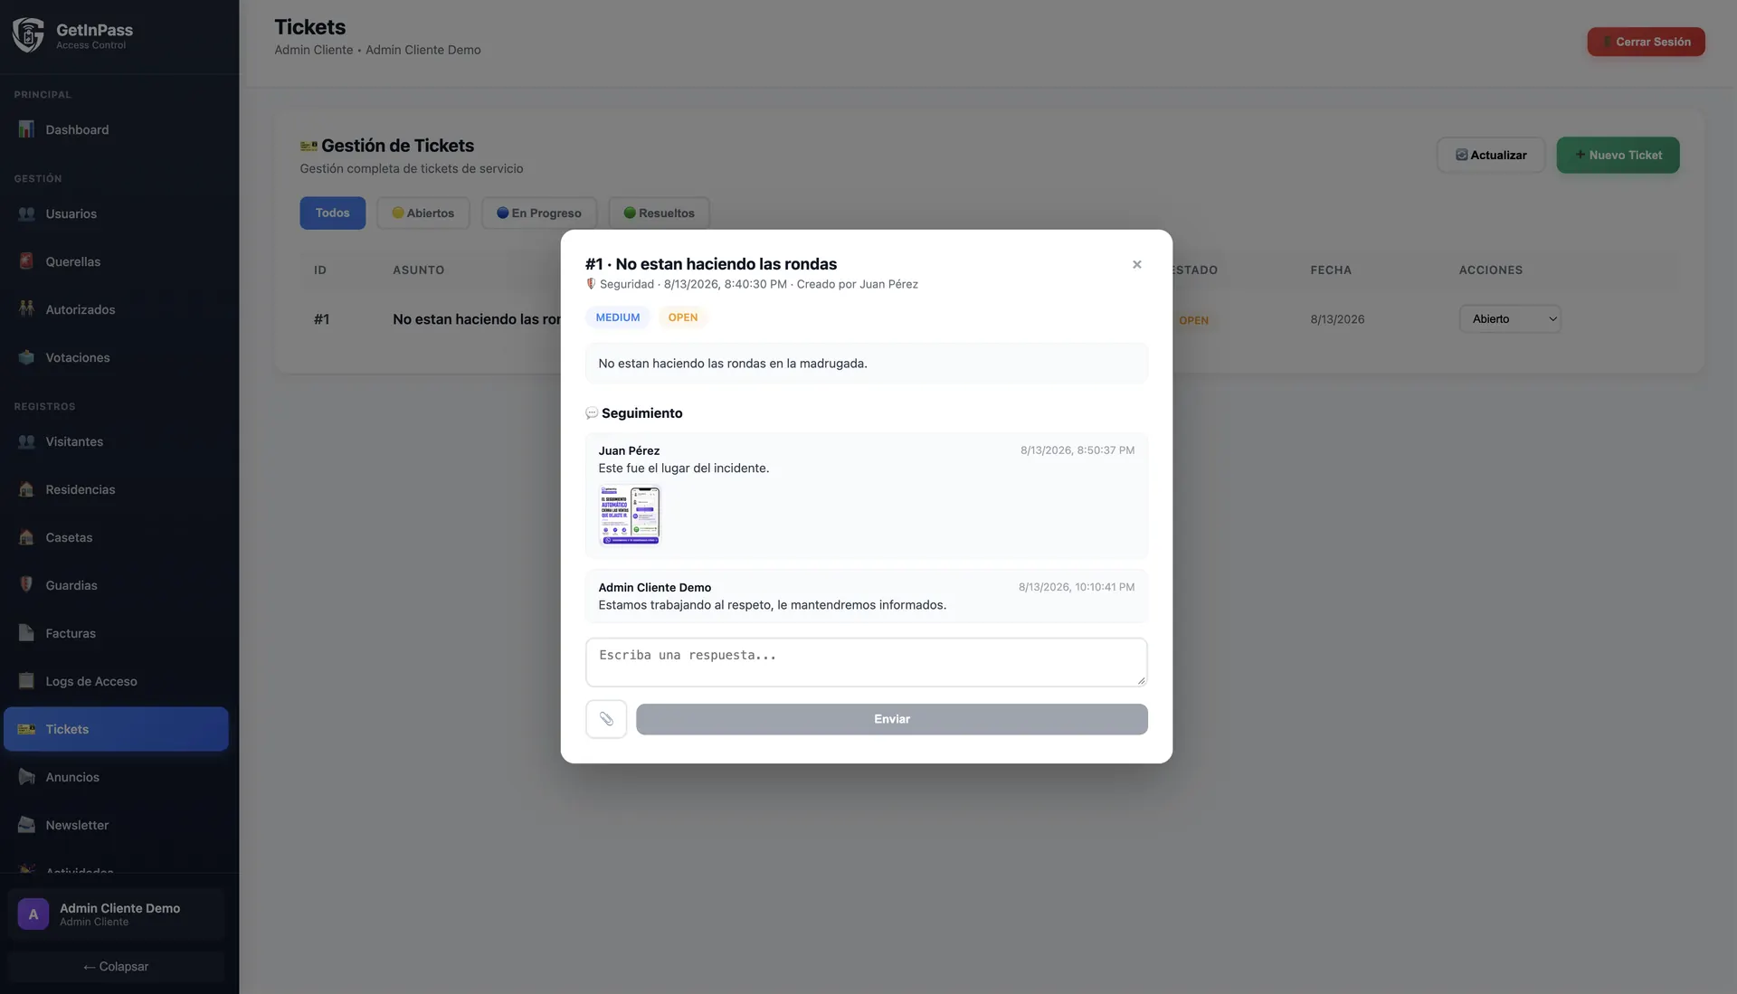Click the timestamp 8/13/2026, 10:10:41 PM
The image size is (1737, 994).
click(1077, 586)
